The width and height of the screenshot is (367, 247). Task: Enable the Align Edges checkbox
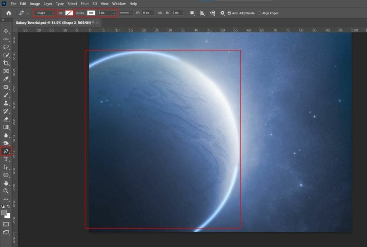tap(259, 13)
